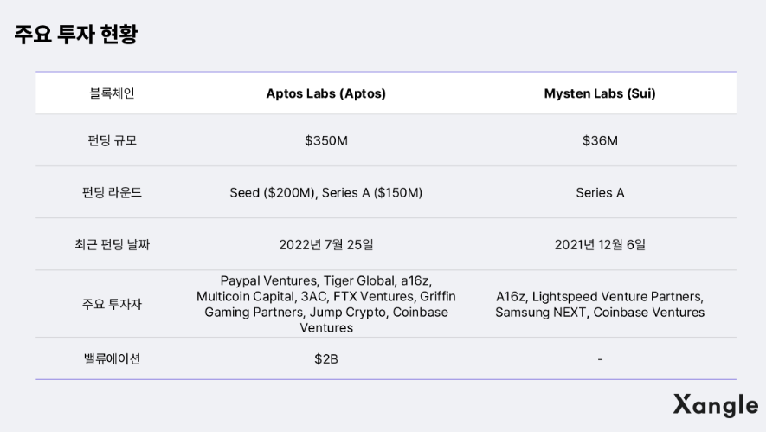The height and width of the screenshot is (432, 766).
Task: Click the dash in Mysten Labs valuation cell
Action: [599, 358]
